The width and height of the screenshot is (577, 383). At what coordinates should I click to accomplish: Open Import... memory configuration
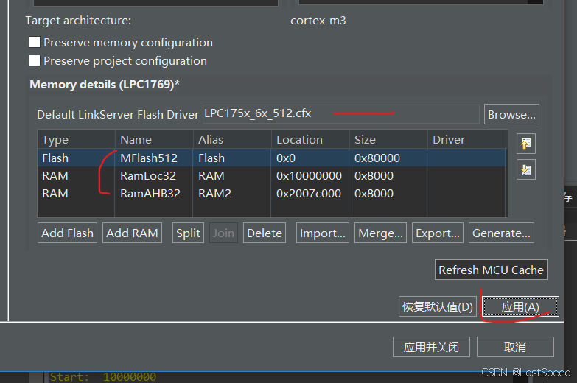[x=322, y=233]
